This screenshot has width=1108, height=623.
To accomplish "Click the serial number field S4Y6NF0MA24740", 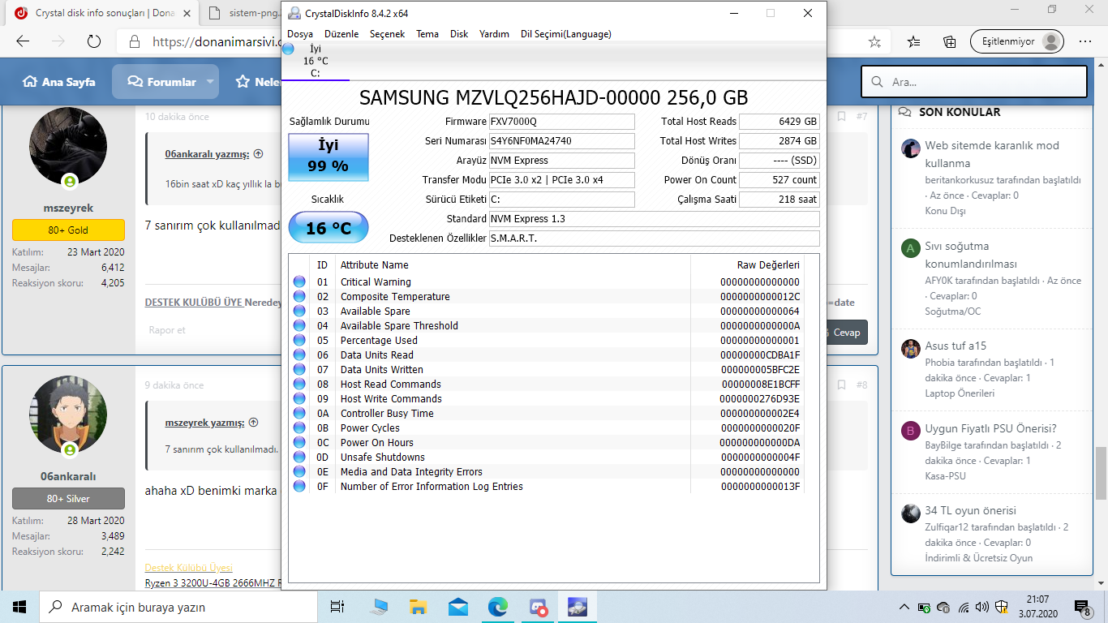I will tap(561, 141).
